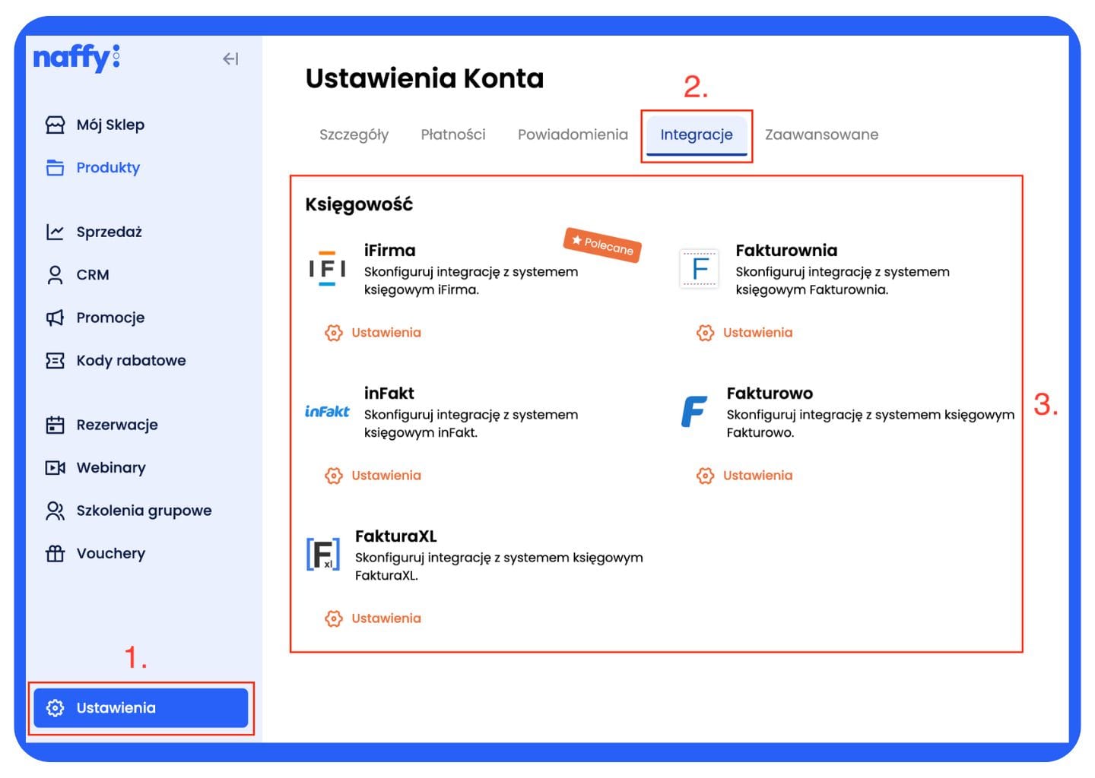The width and height of the screenshot is (1095, 778).
Task: Click the iFirma integration title
Action: (389, 250)
